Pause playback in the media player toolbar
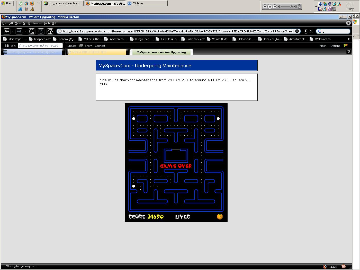This screenshot has width=360, height=270. point(270,6)
